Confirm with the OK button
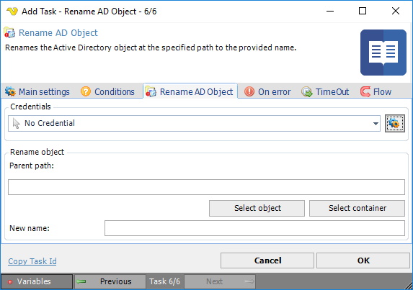Image resolution: width=413 pixels, height=290 pixels. [363, 260]
